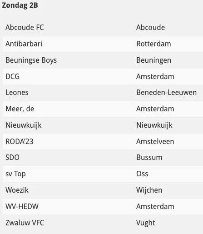This screenshot has width=203, height=234.
Task: Click the Zwaluw VFC team name
Action: pyautogui.click(x=25, y=223)
